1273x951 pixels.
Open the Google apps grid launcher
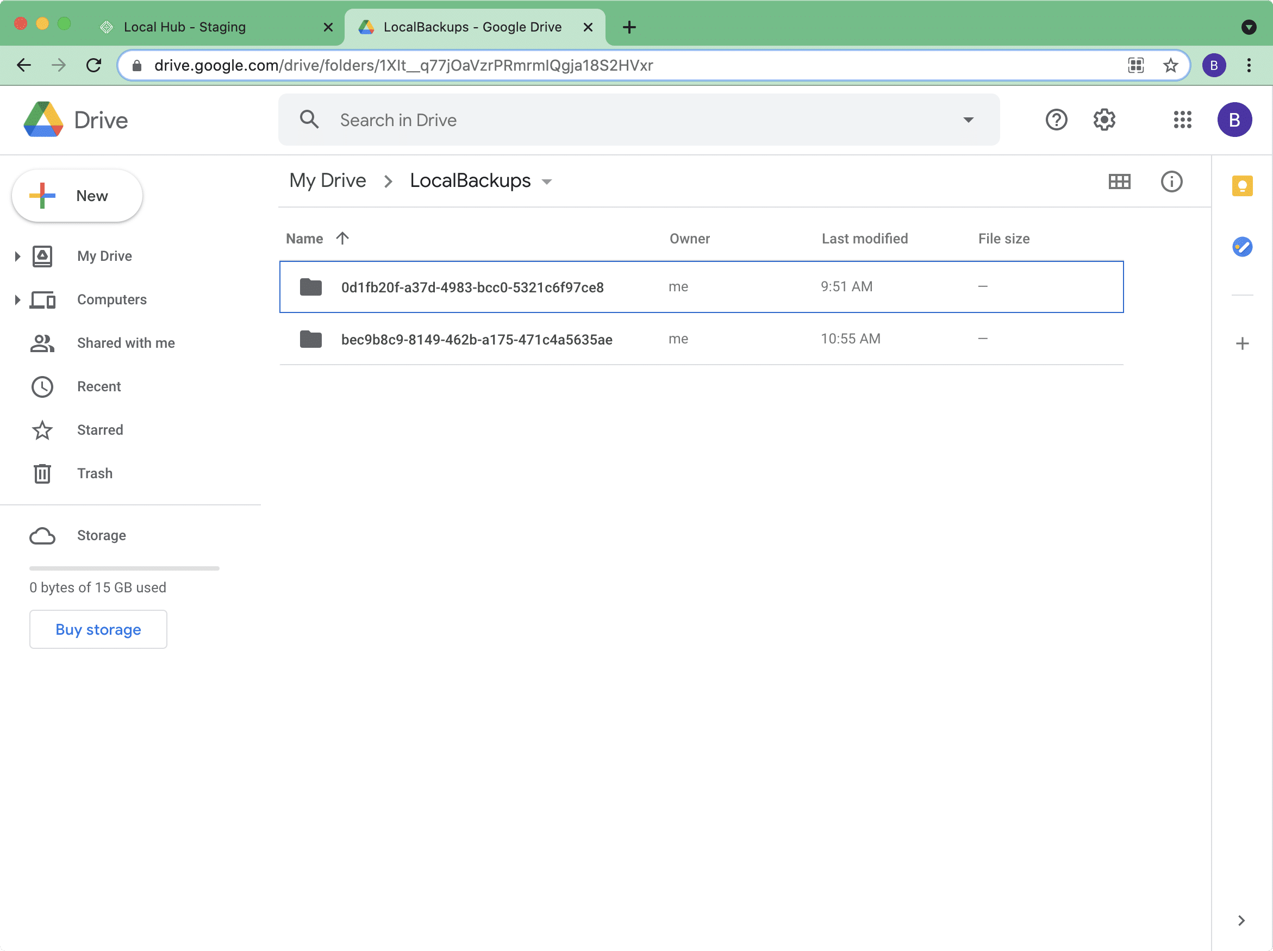[x=1182, y=120]
